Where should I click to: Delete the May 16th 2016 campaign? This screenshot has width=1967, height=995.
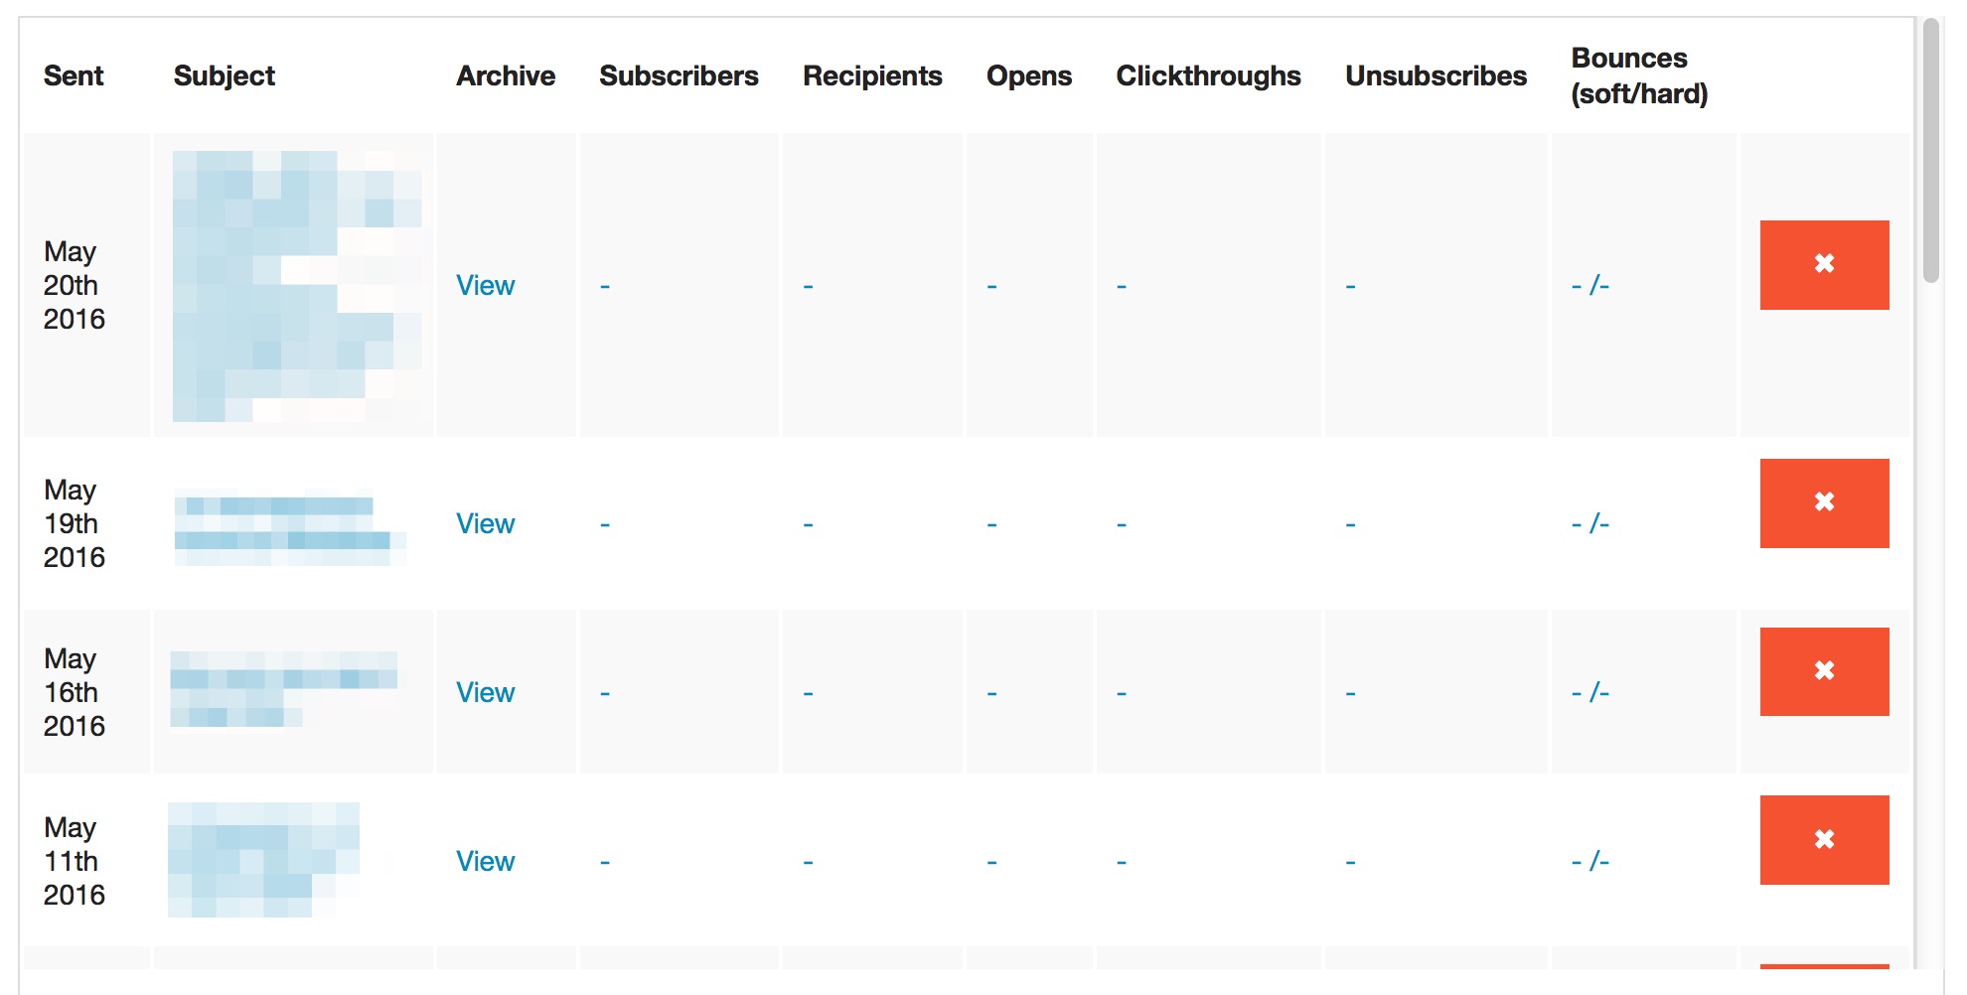click(x=1824, y=671)
